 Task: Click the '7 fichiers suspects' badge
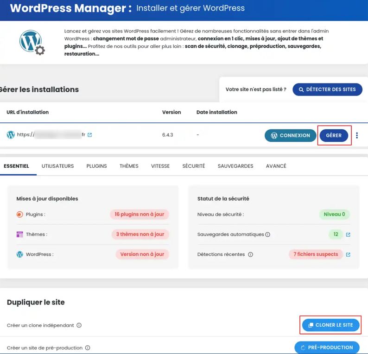point(316,254)
